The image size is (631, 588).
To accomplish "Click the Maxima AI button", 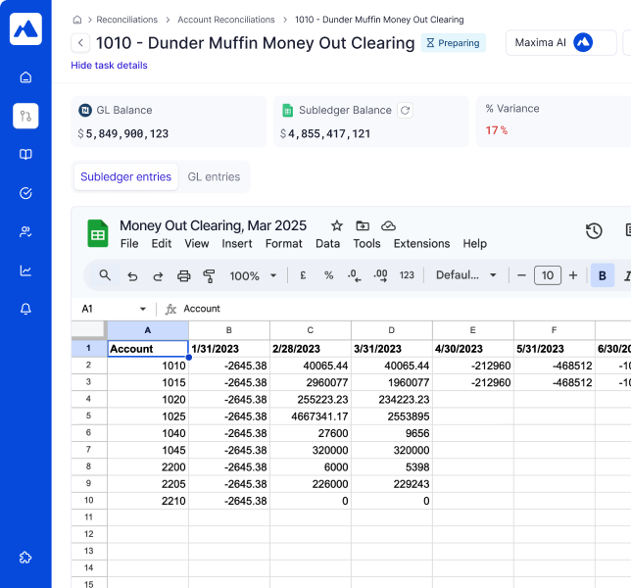I will tap(561, 43).
